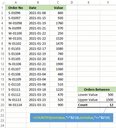Select the Count result cell showing 12

(108, 105)
